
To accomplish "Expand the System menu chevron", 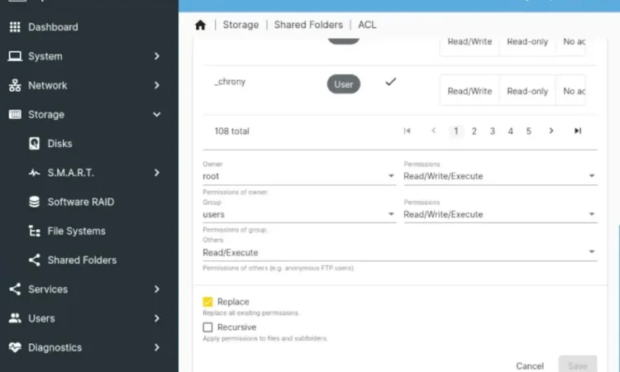I will 157,56.
